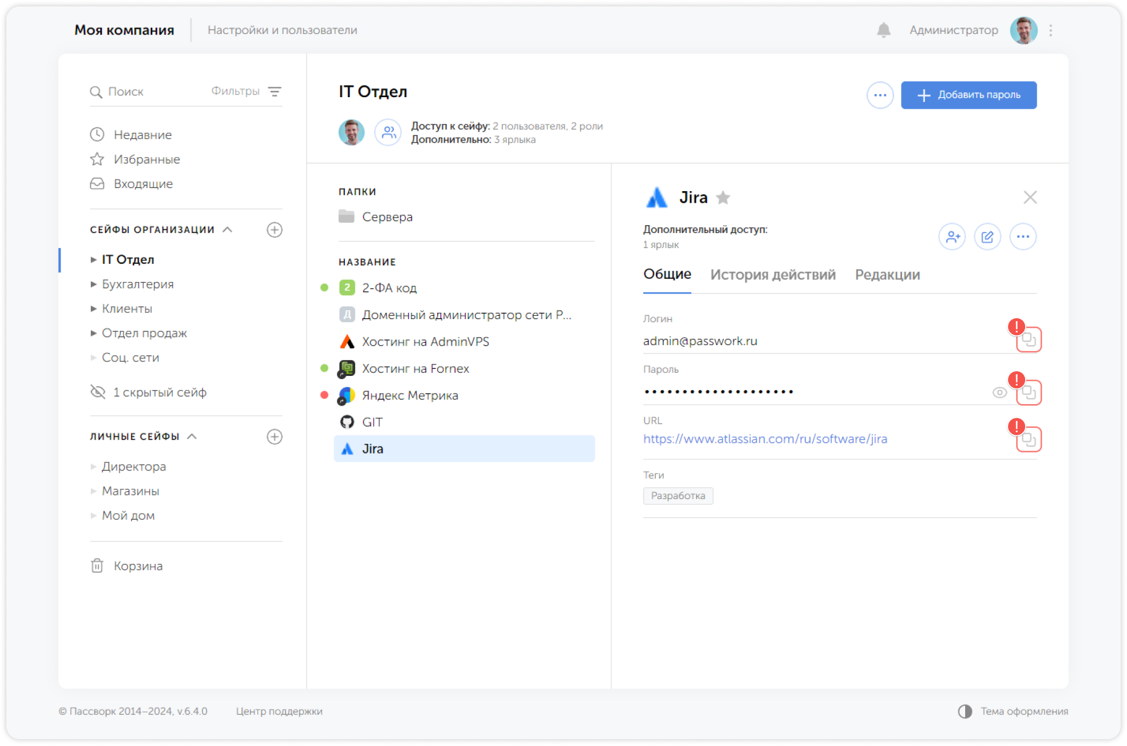Add a new organization vault

[x=274, y=230]
